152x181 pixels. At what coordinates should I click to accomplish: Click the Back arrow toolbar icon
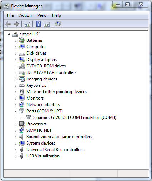8,24
